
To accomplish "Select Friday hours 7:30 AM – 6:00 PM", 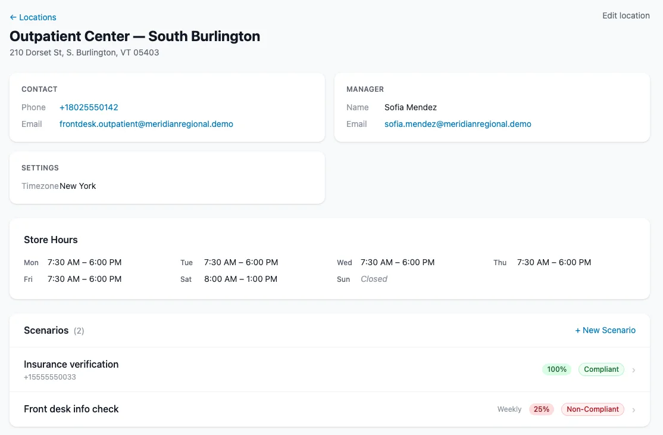I will [x=85, y=279].
